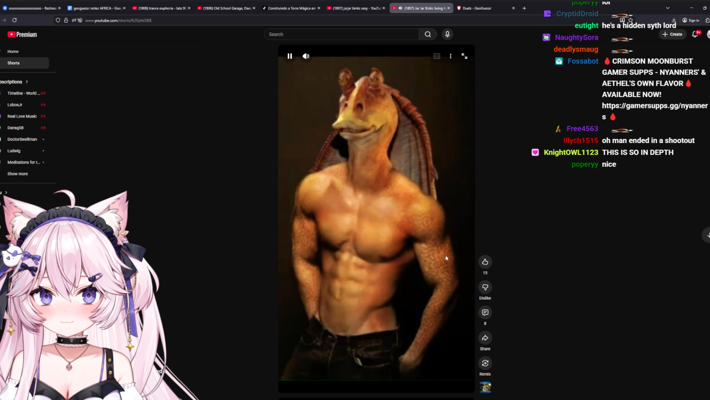The height and width of the screenshot is (400, 710).
Task: Expand the Subscriptions section chevron
Action: [x=27, y=82]
